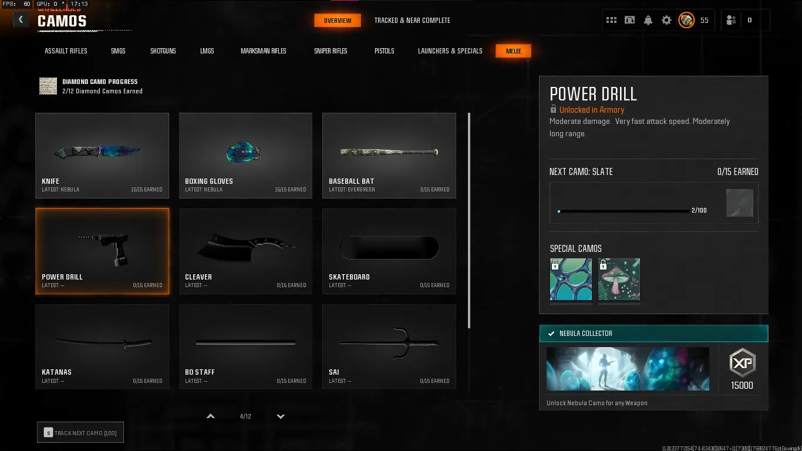The width and height of the screenshot is (802, 451).
Task: Open the grid menu icon in header
Action: pyautogui.click(x=611, y=20)
